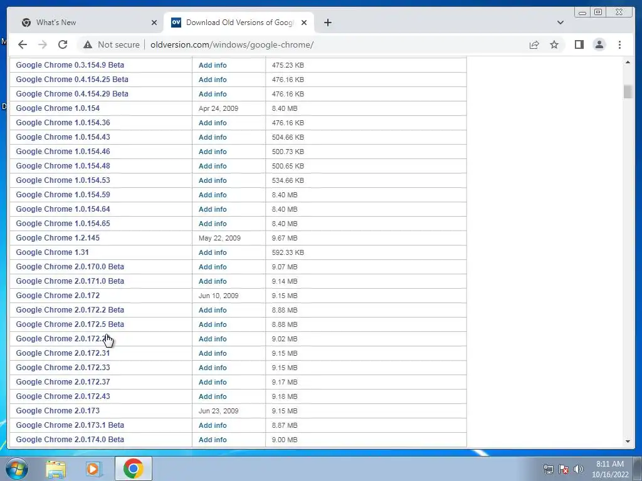
Task: Go back to the previous page
Action: click(23, 44)
